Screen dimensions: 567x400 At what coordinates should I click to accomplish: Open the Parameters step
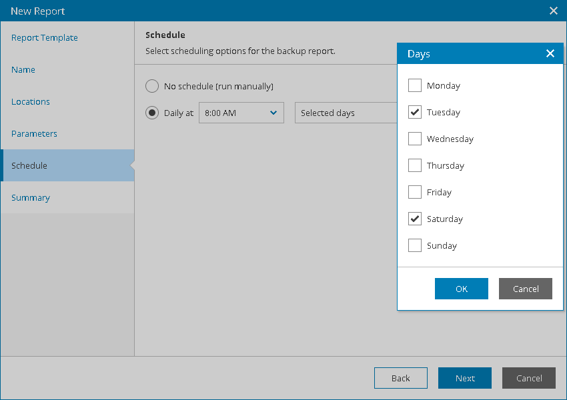tap(34, 134)
